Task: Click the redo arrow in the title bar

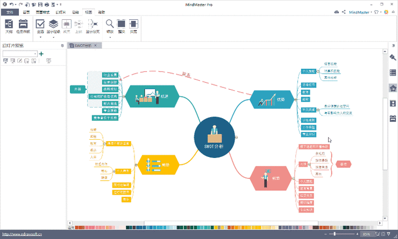Action: [20, 4]
